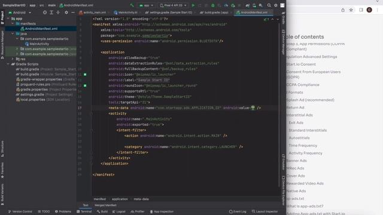Expand all in Project panel
Viewport: 383px width, 215px height.
point(51,13)
